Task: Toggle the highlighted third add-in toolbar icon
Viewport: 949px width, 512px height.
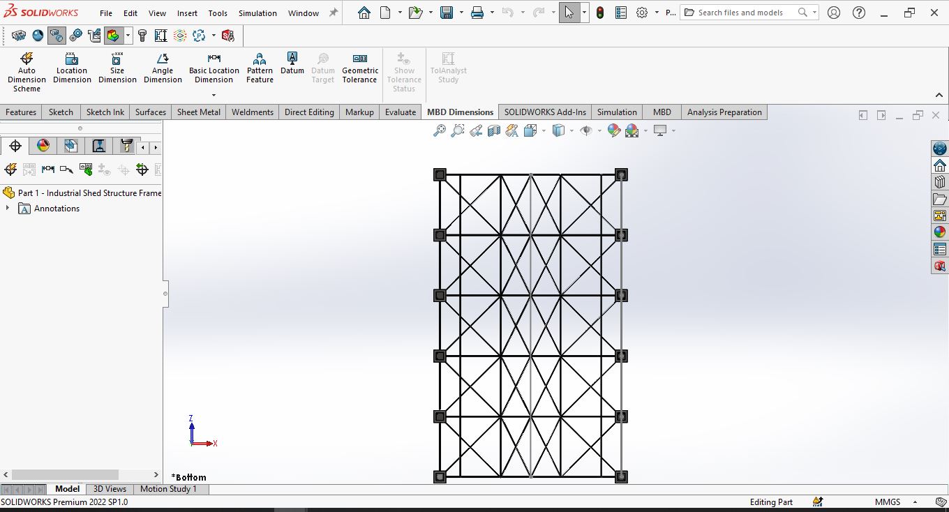Action: click(57, 36)
